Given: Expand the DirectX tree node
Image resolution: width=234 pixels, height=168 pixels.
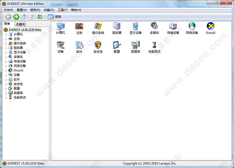Looking at the screenshot, I should pos(6,70).
